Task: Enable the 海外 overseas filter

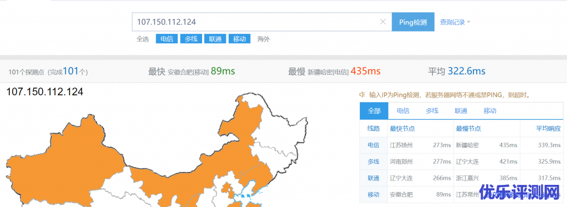Action: [263, 39]
